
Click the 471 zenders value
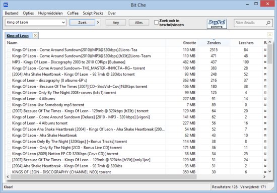(214, 56)
